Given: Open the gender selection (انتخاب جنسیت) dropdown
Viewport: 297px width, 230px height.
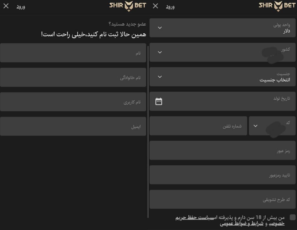Looking at the screenshot, I should (x=223, y=77).
